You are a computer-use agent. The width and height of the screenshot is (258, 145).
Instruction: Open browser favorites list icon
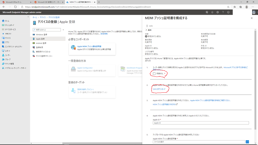click(x=234, y=7)
